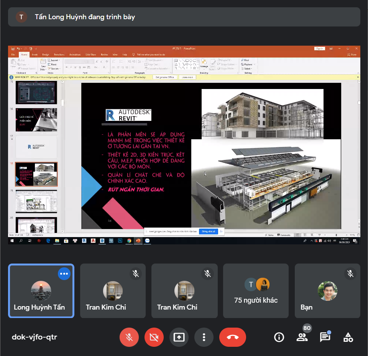Leave the call with the red hang-up button

click(x=233, y=337)
